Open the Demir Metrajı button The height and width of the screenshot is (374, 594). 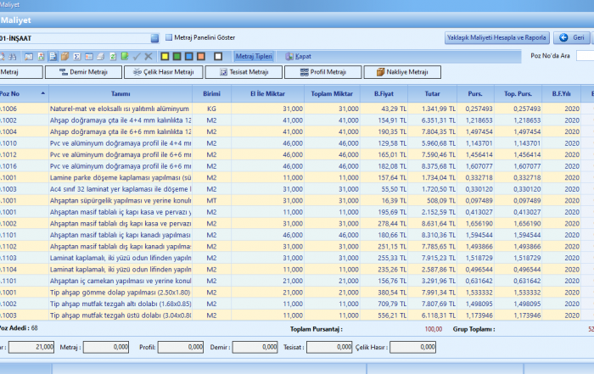point(83,72)
